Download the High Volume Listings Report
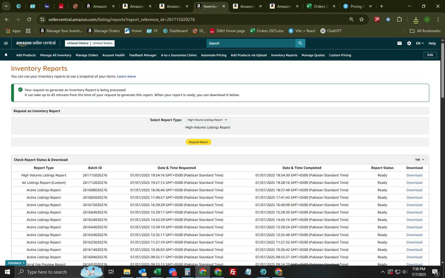Image resolution: width=445 pixels, height=278 pixels. pyautogui.click(x=414, y=175)
